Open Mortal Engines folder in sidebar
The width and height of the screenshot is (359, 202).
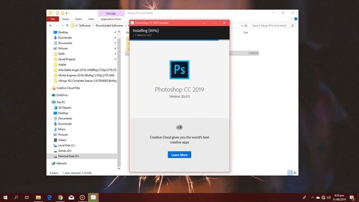(86, 75)
